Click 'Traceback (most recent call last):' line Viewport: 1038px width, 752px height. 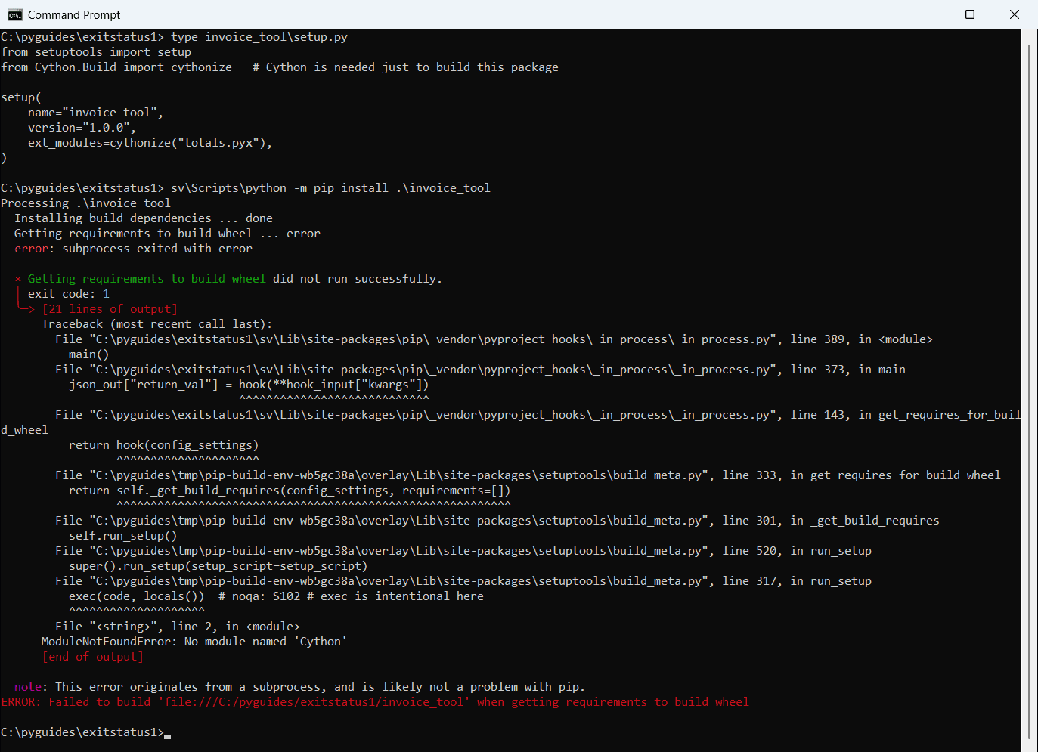(x=157, y=324)
